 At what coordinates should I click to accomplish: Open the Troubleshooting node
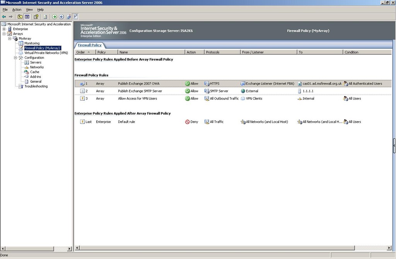(x=36, y=86)
